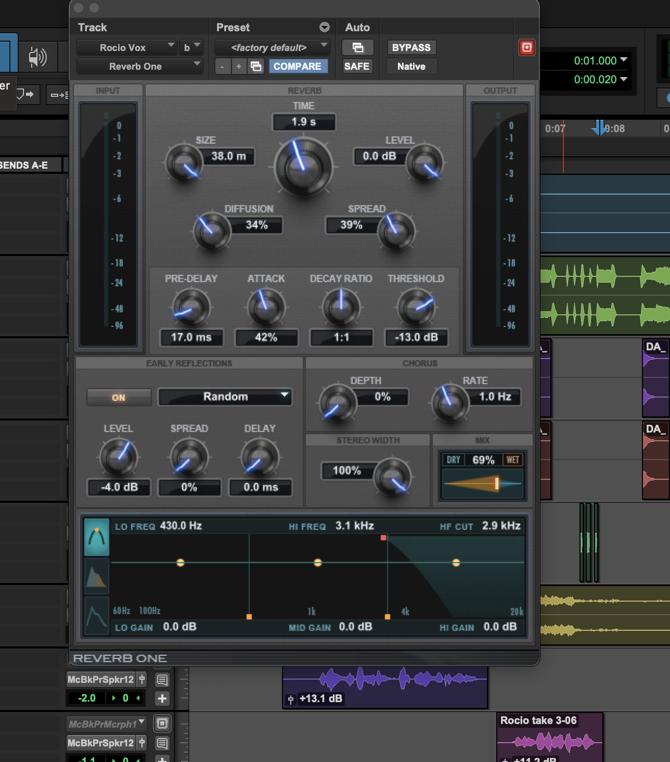This screenshot has height=762, width=670.
Task: Select the peak EQ curve view icon
Action: (97, 537)
